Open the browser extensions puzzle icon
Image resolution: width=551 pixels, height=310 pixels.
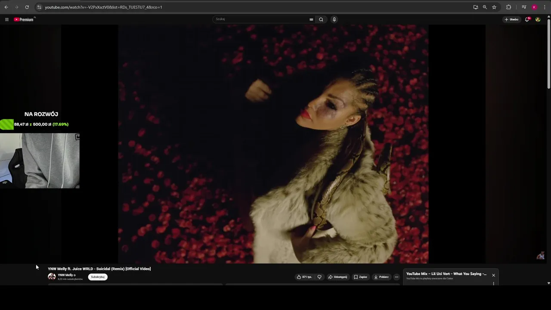[x=508, y=7]
